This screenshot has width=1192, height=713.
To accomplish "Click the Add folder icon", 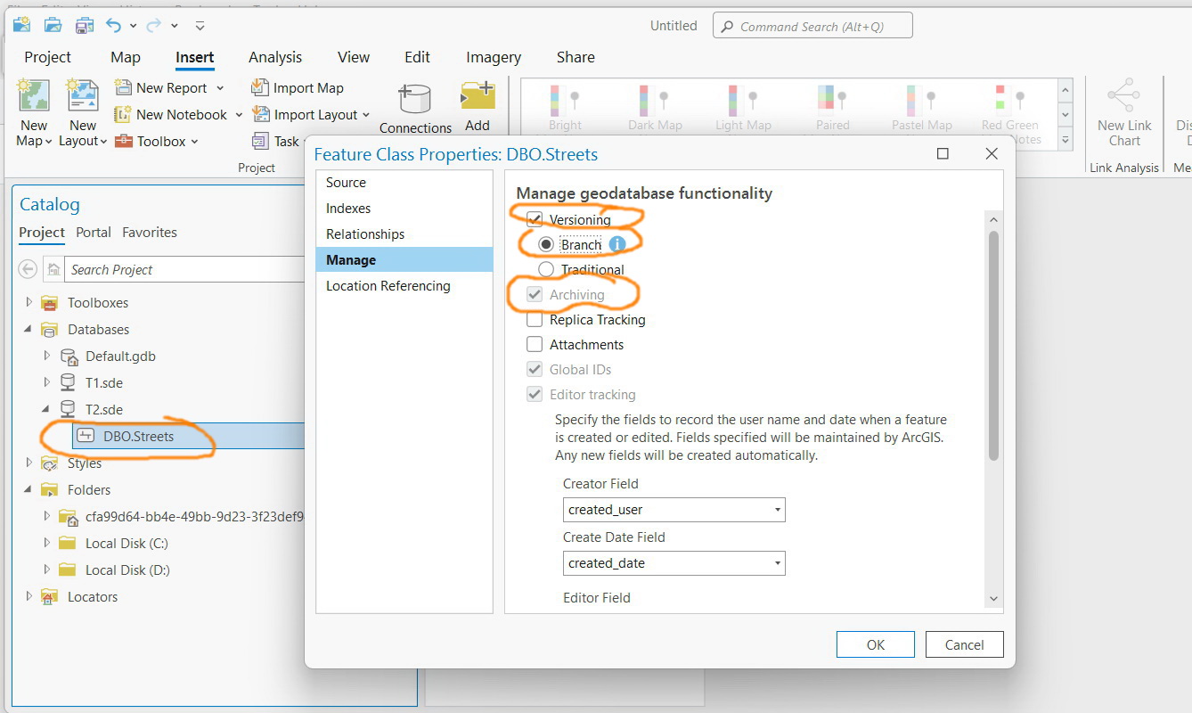I will tap(478, 97).
